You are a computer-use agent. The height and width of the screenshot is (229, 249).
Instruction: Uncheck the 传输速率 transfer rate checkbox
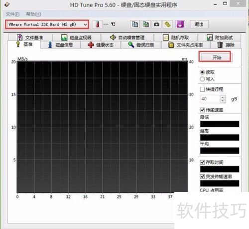pyautogui.click(x=202, y=110)
